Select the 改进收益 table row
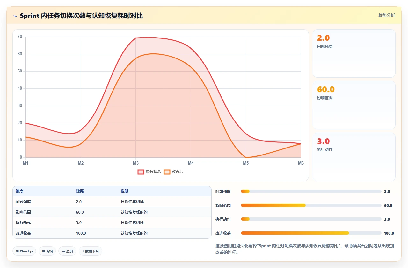This screenshot has width=408, height=268. (x=112, y=233)
